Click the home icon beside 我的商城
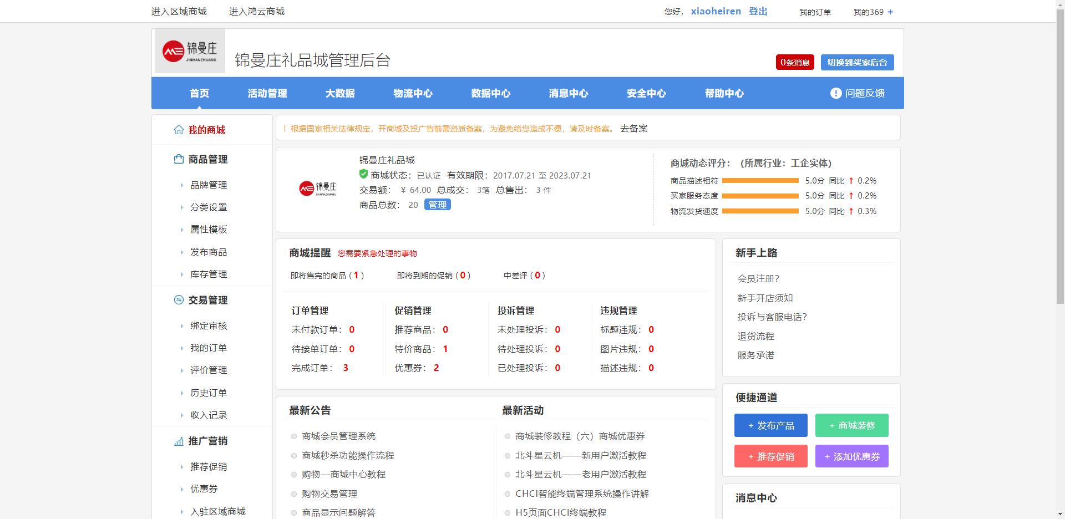 tap(179, 130)
